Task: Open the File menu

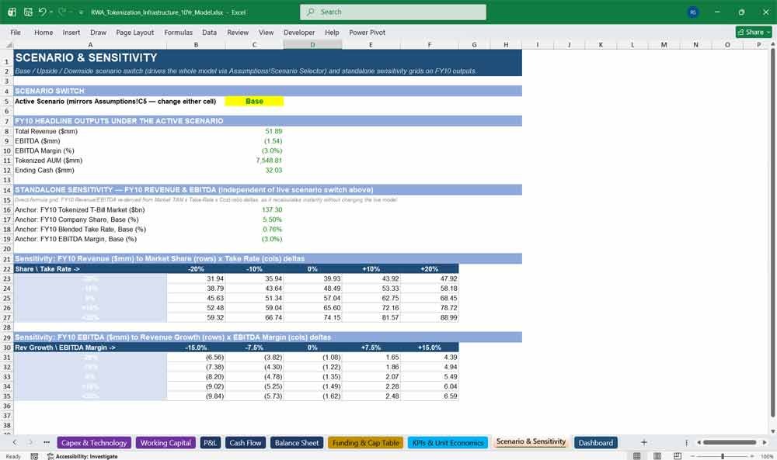Action: click(16, 32)
